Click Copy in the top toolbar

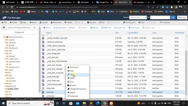[x=23, y=22]
